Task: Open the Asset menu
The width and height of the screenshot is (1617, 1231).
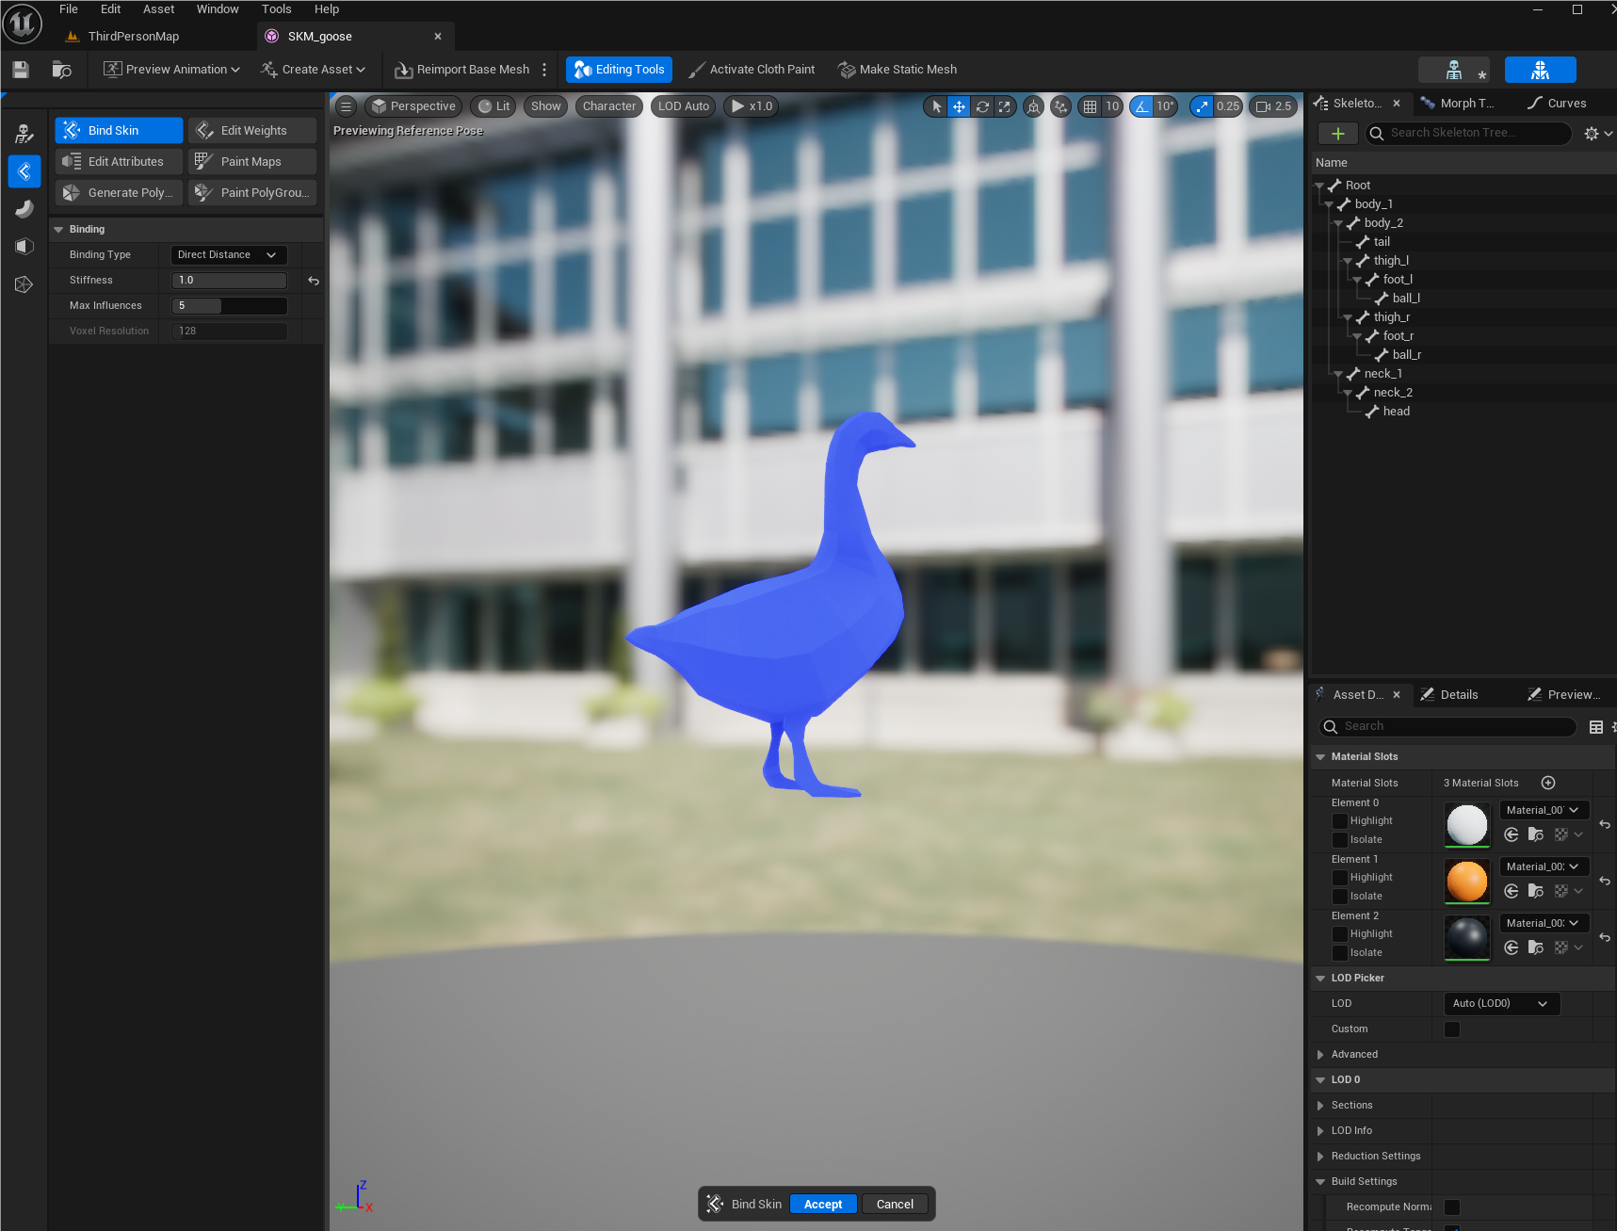Action: pos(158,9)
